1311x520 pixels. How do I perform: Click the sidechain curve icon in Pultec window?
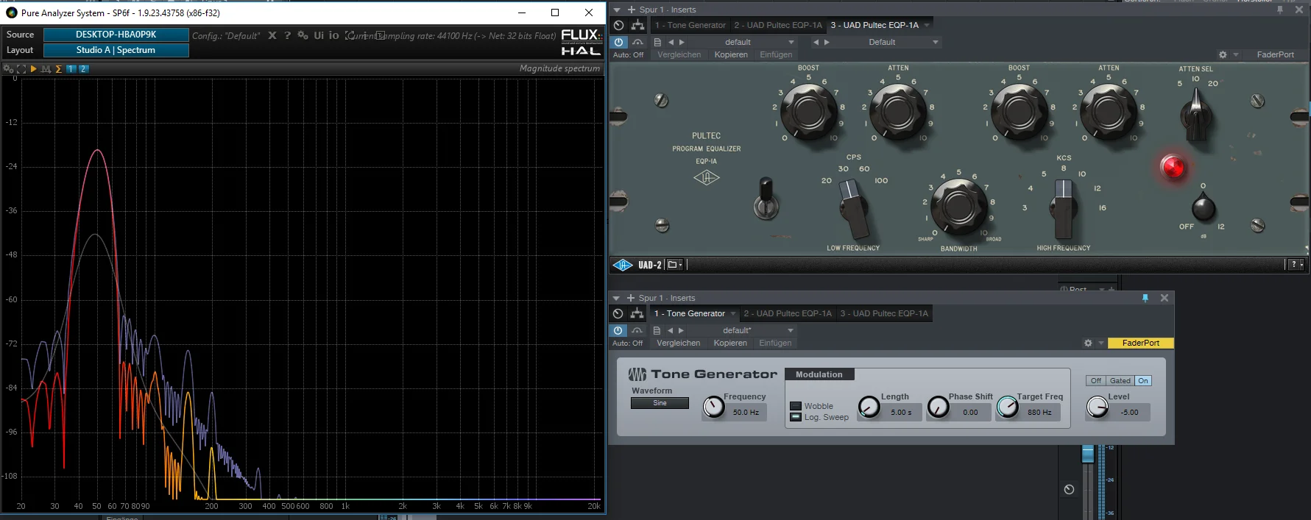(637, 42)
